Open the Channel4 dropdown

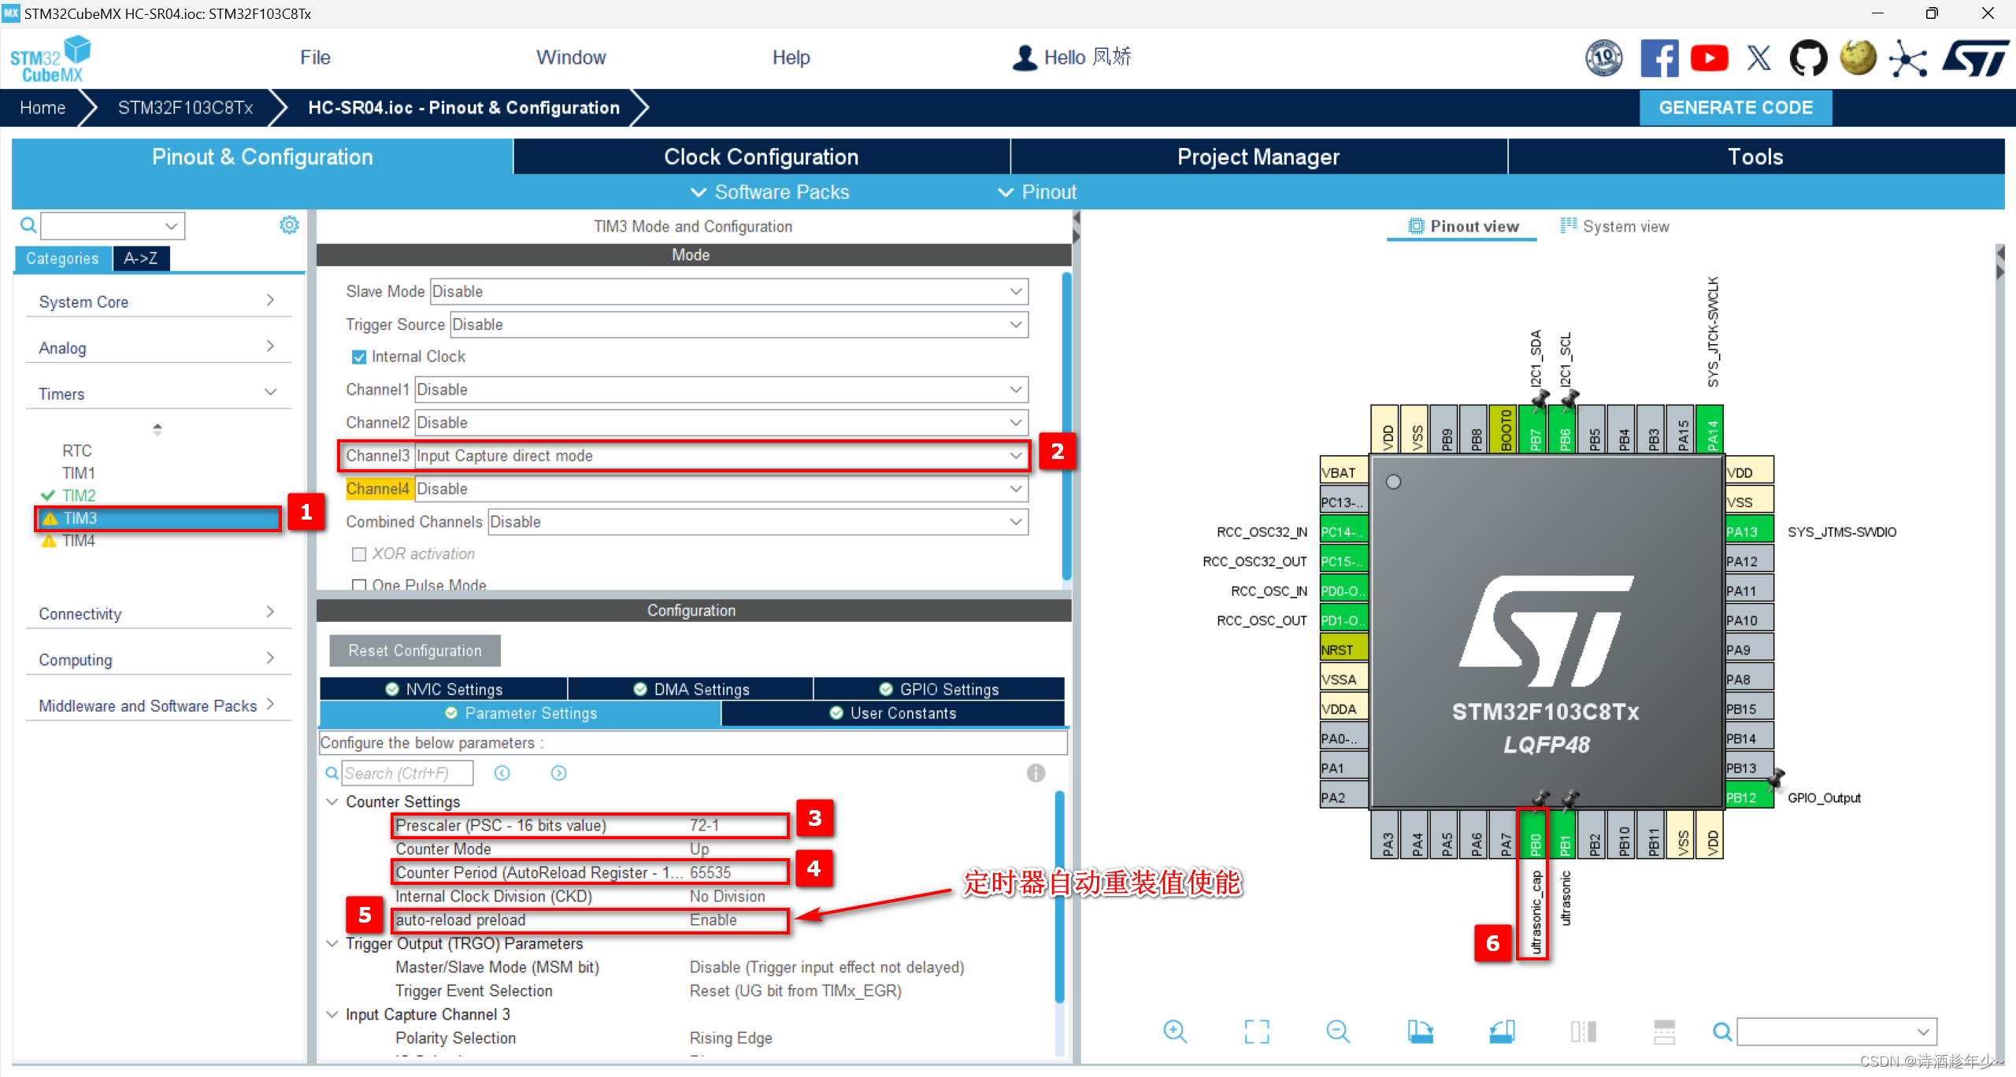pos(721,489)
